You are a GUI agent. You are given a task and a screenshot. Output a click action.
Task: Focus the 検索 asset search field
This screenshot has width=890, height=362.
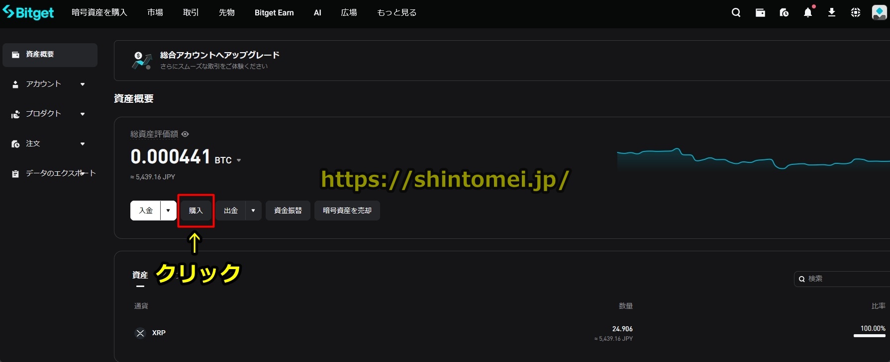pos(842,279)
